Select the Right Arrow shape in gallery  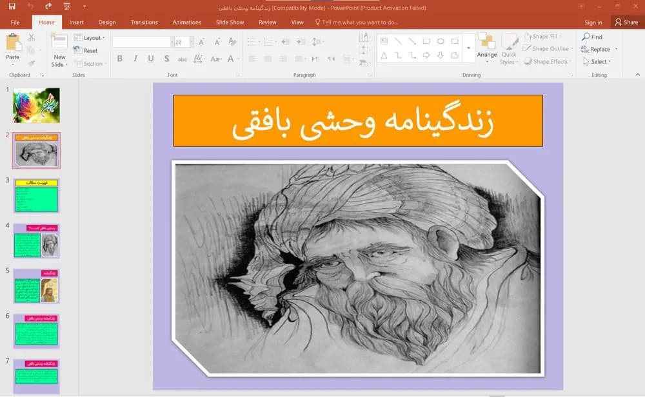(426, 55)
